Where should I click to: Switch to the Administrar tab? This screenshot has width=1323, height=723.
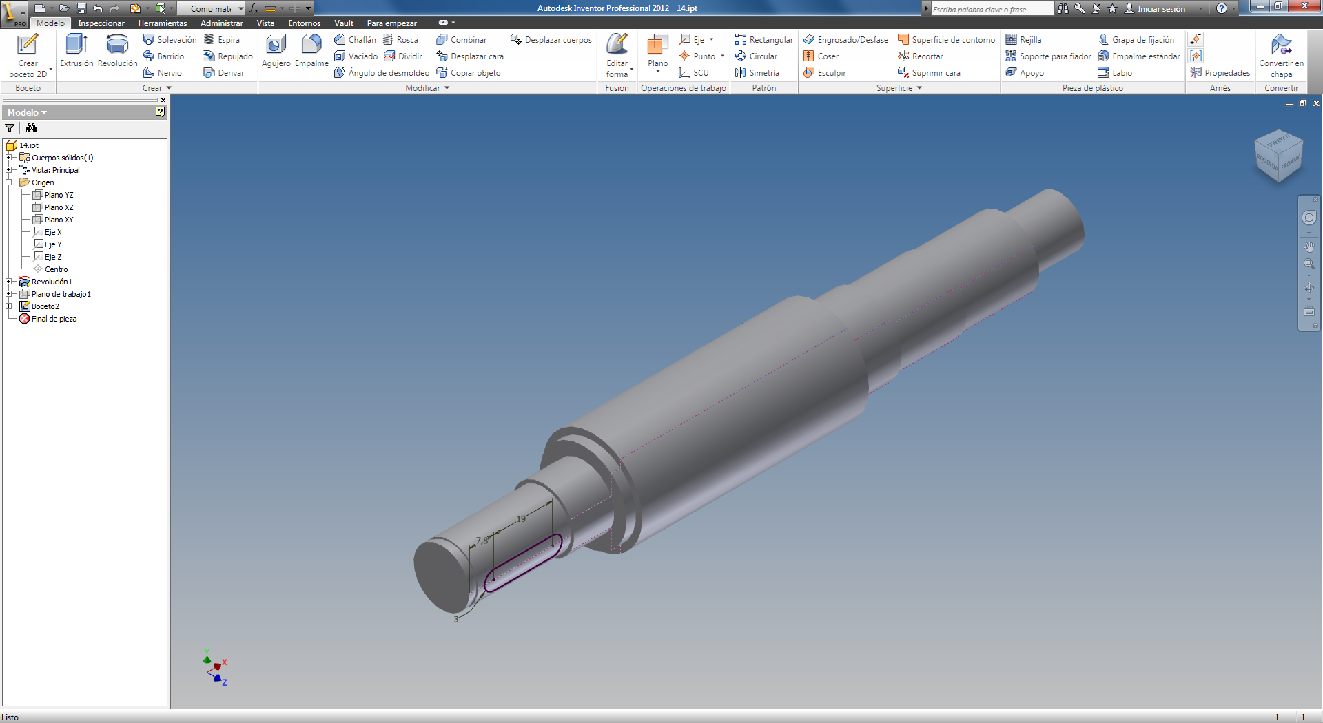222,23
